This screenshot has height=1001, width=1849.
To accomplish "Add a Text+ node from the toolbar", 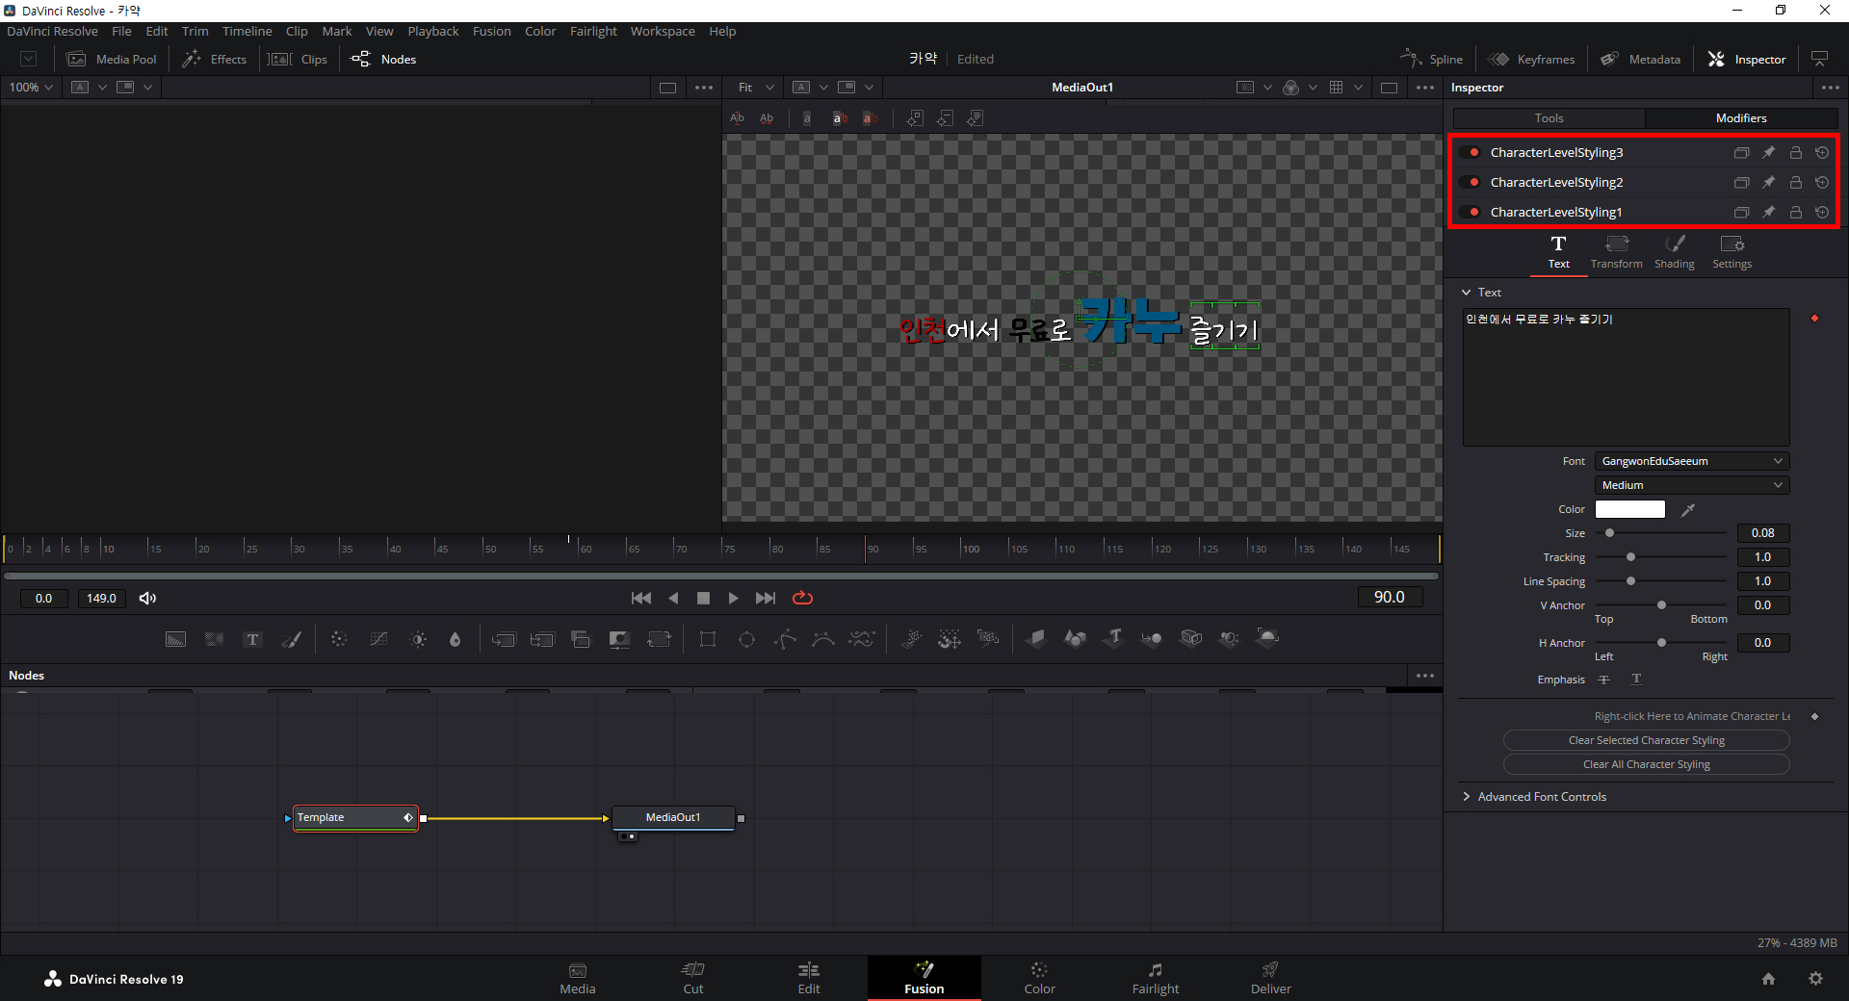I will [252, 639].
